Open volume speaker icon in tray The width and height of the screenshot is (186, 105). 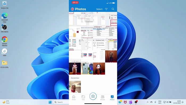click(x=167, y=102)
